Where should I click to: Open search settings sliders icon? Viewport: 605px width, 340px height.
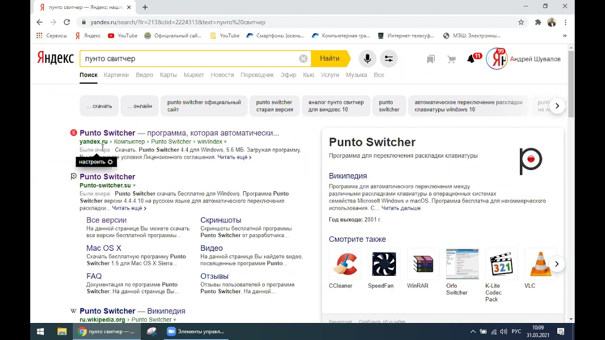(389, 59)
